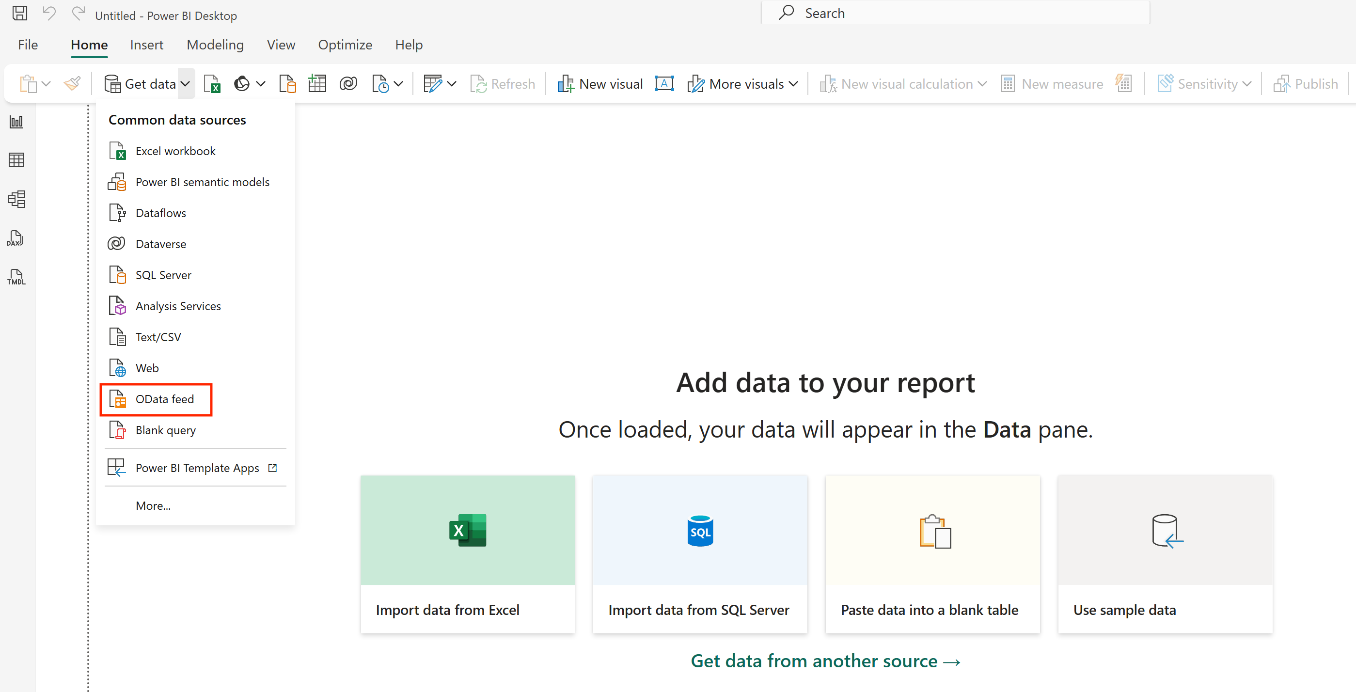Viewport: 1356px width, 692px height.
Task: Open Model view in left sidebar
Action: tap(16, 199)
